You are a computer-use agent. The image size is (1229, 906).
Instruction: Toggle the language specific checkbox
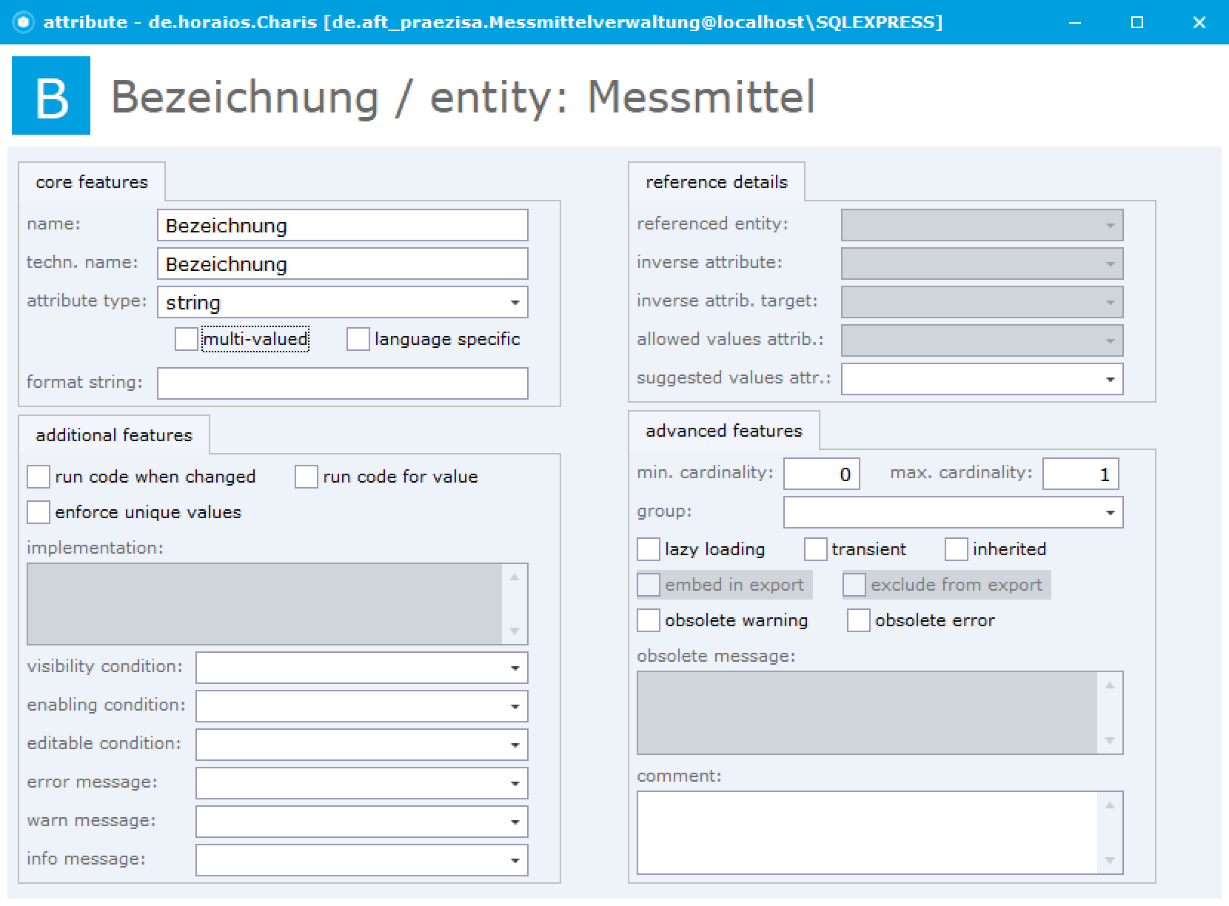click(x=358, y=339)
